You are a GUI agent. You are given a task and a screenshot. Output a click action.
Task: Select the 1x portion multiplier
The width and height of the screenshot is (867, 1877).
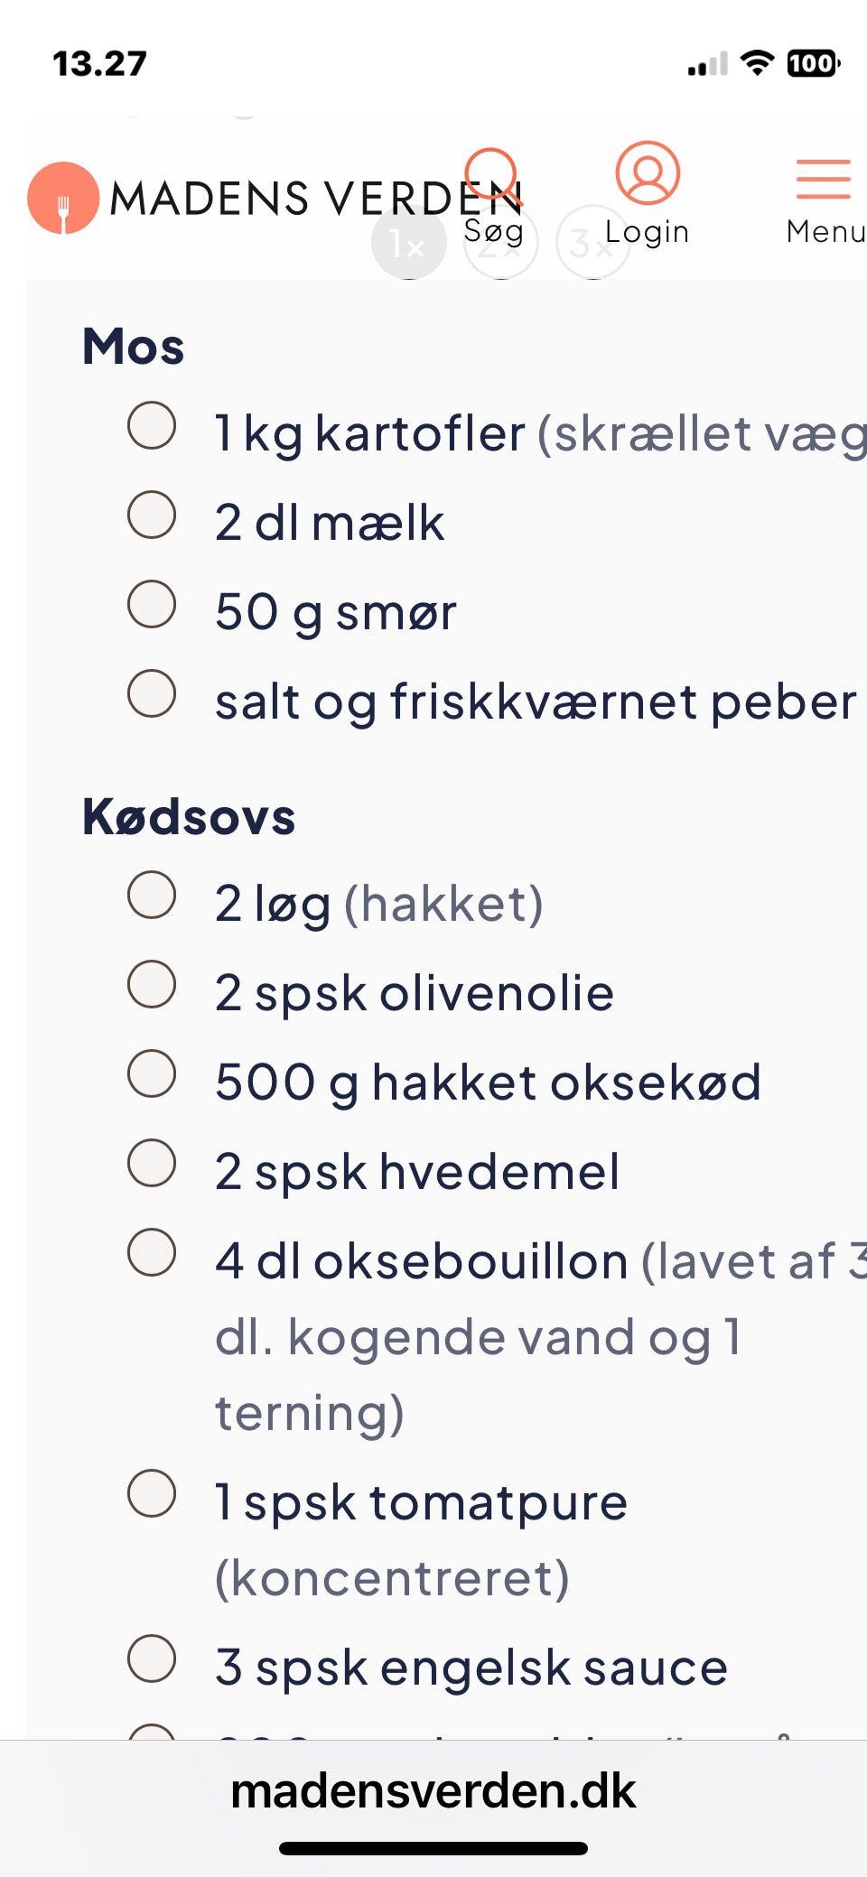pos(408,244)
